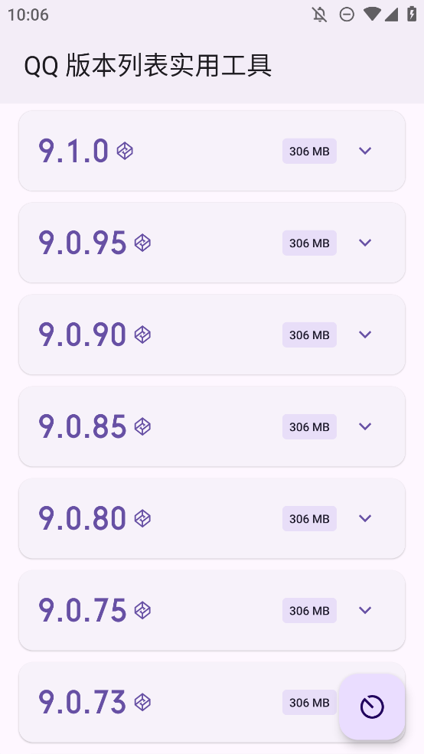Image resolution: width=424 pixels, height=754 pixels.
Task: Expand the 9.0.75 version details chevron
Action: (365, 610)
